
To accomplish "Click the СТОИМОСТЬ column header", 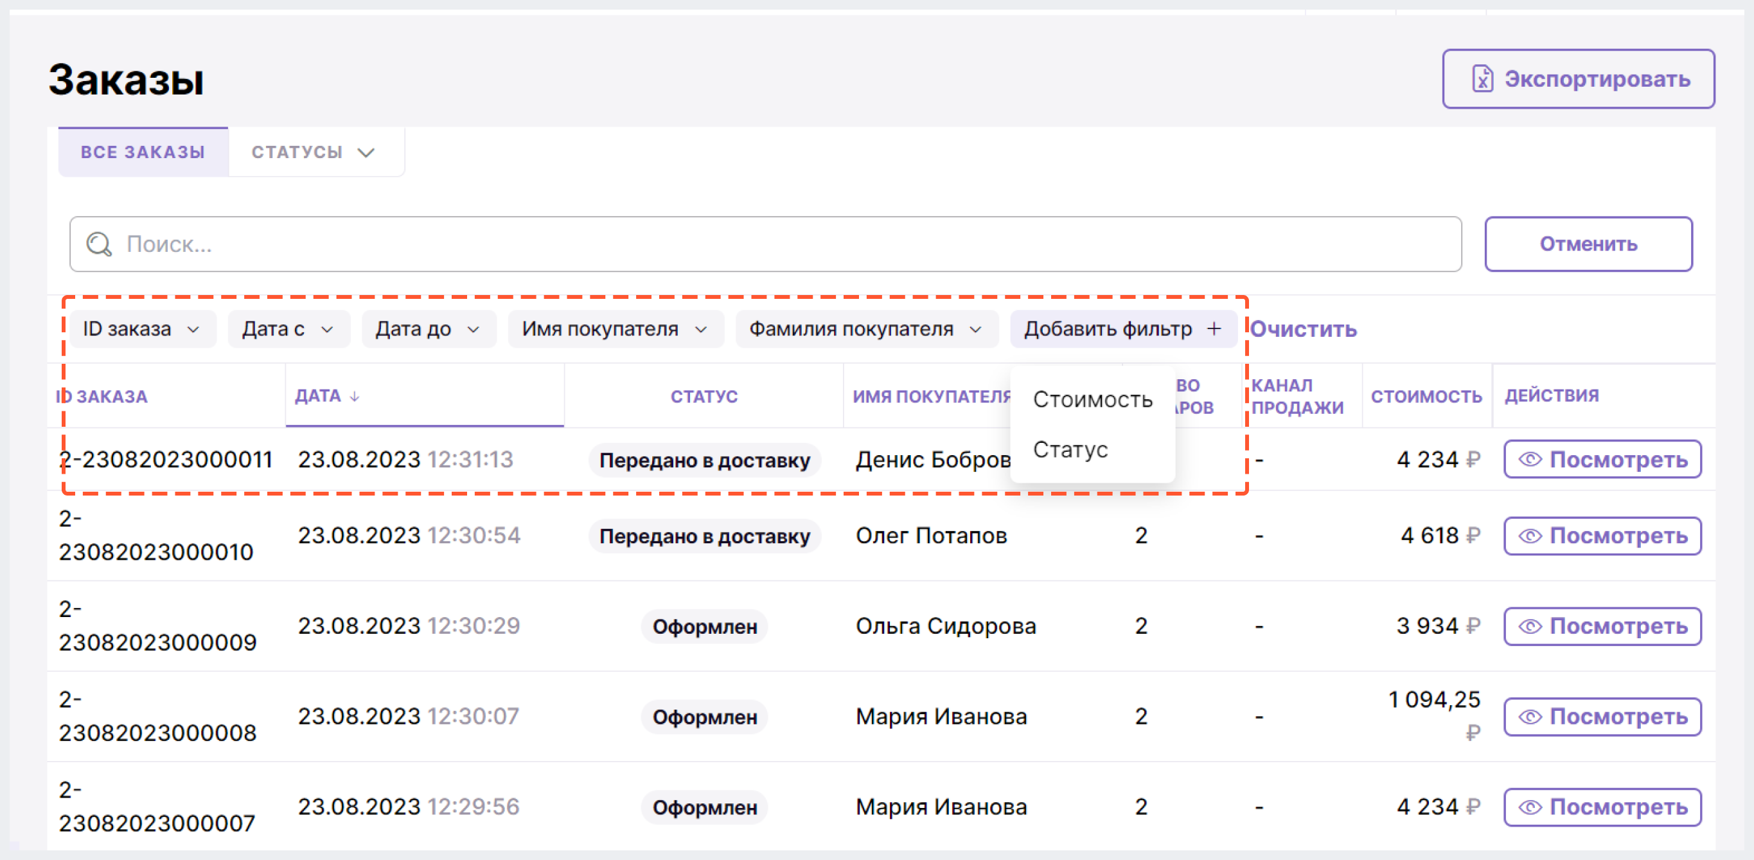I will (x=1426, y=397).
